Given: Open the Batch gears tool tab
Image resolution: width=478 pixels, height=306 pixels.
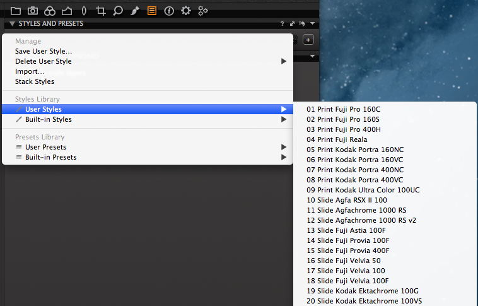Looking at the screenshot, I should tap(202, 11).
